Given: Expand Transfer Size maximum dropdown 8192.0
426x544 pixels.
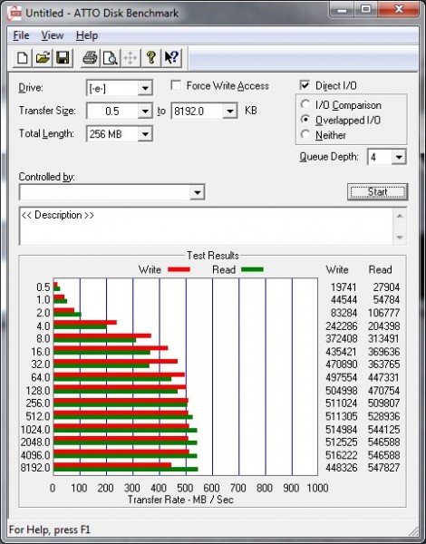Looking at the screenshot, I should (x=230, y=112).
